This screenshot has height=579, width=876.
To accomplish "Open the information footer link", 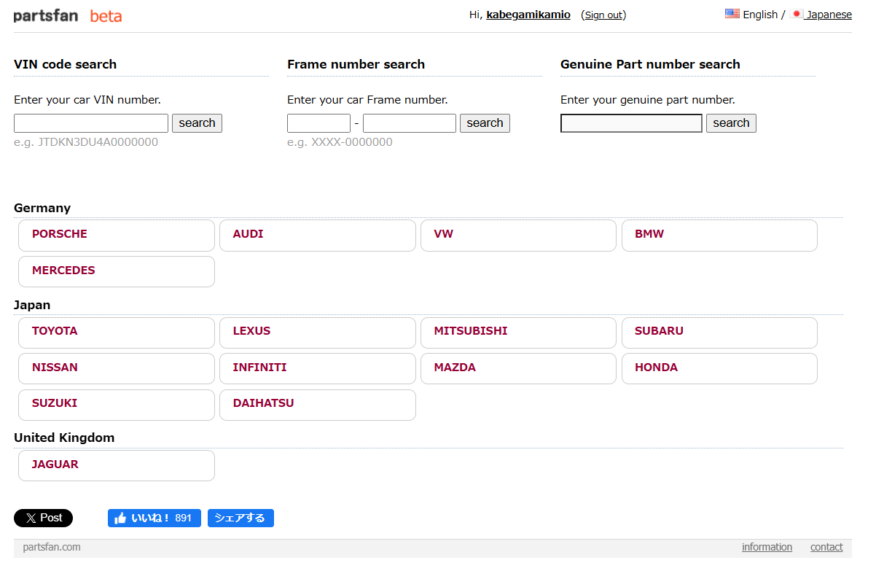I will 767,547.
